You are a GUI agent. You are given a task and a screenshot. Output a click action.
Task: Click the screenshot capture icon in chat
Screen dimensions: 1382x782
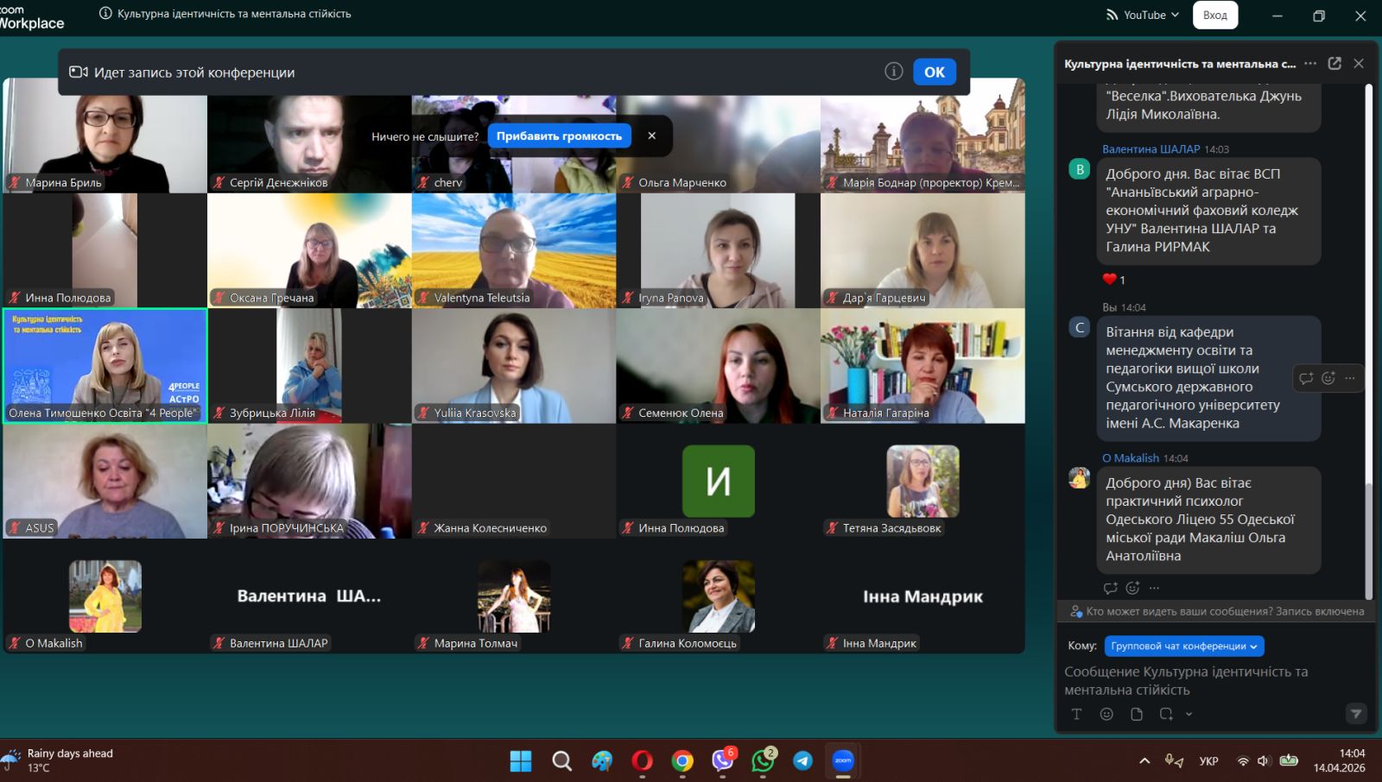pos(1166,714)
